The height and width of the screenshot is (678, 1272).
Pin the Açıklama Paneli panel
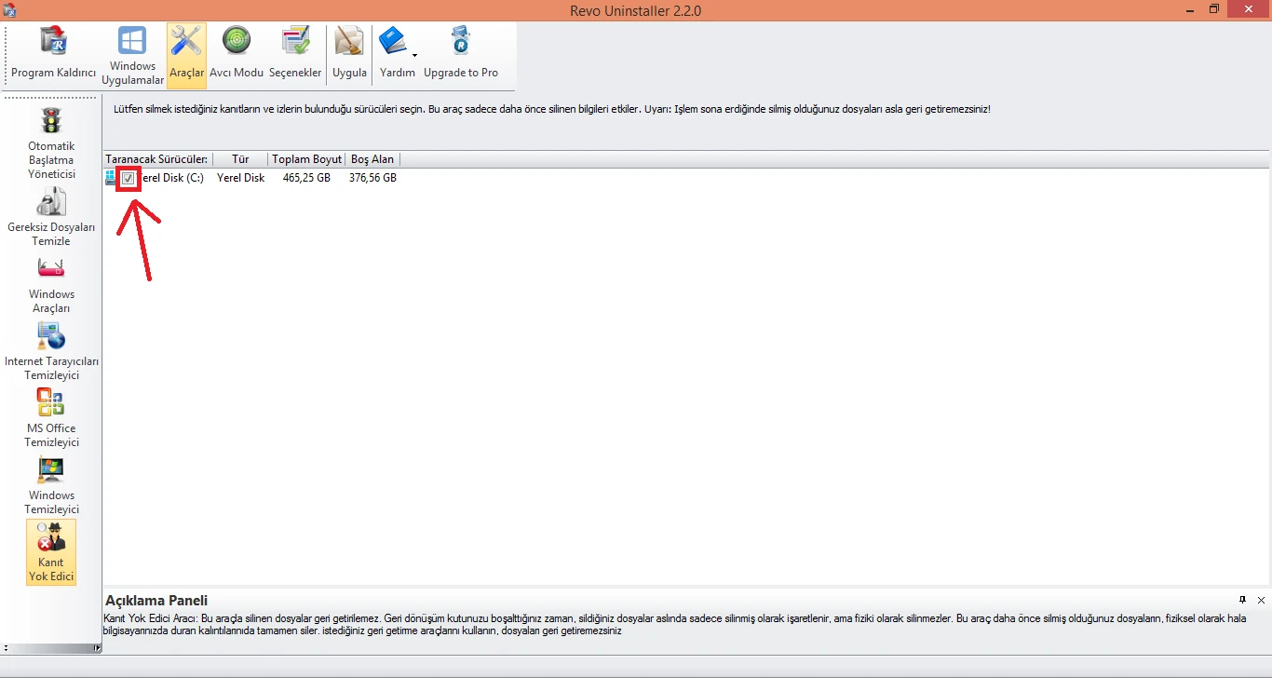pyautogui.click(x=1242, y=600)
